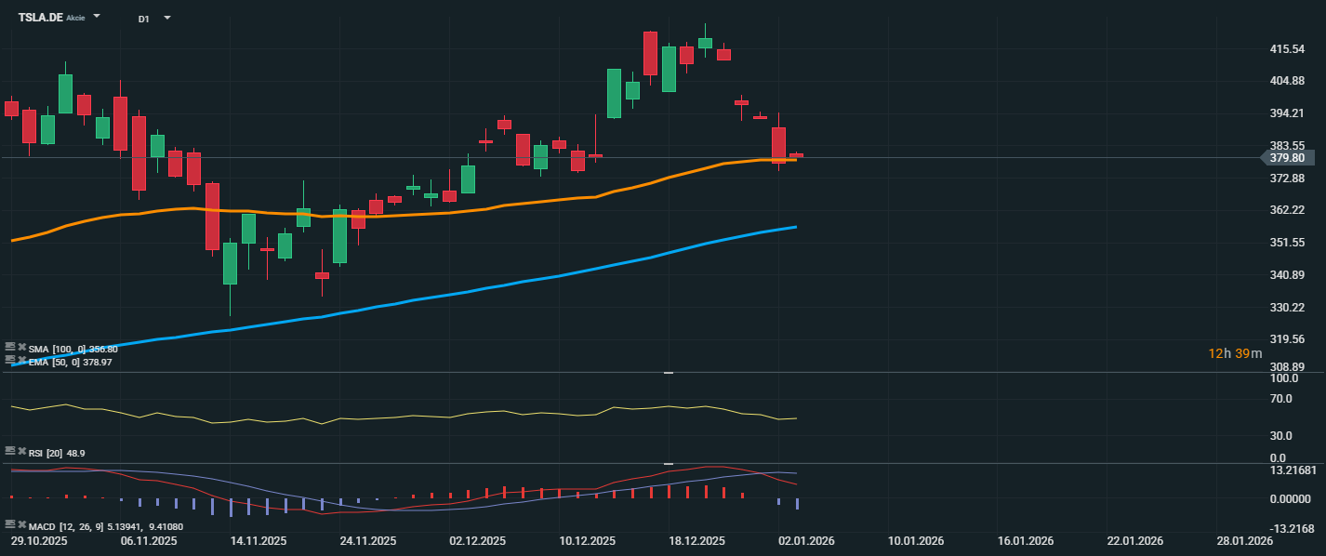Grab the divider handle above MACD panel
Viewport: 1326px width, 556px height.
[668, 463]
